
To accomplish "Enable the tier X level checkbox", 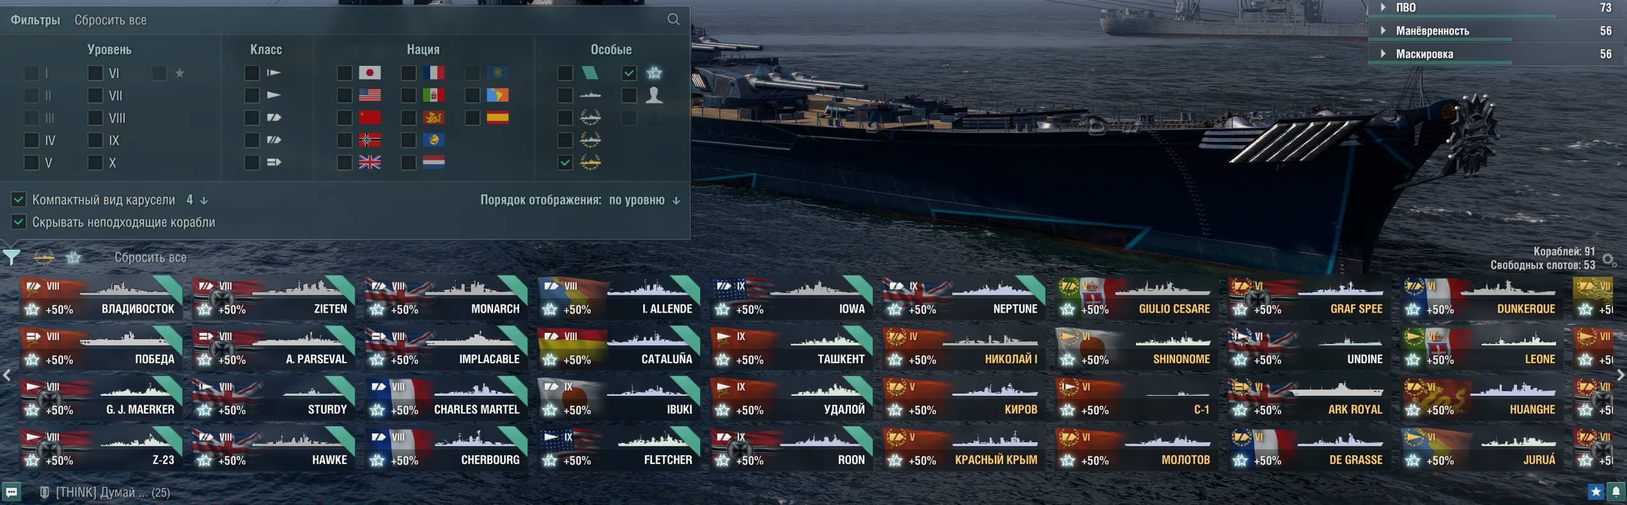I will click(x=95, y=162).
